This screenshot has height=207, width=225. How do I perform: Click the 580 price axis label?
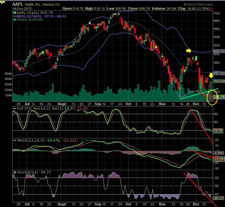(217, 63)
